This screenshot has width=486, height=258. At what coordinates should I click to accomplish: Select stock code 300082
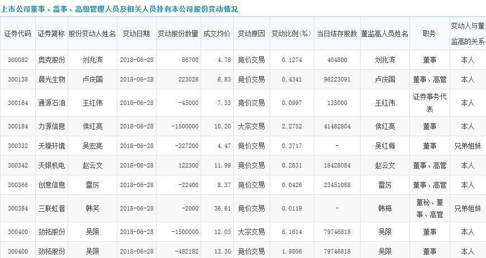coord(18,60)
